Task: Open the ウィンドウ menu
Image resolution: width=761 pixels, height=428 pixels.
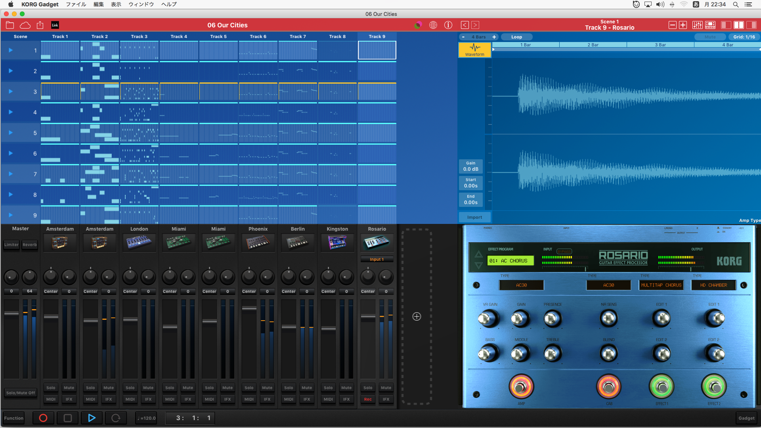Action: point(141,4)
